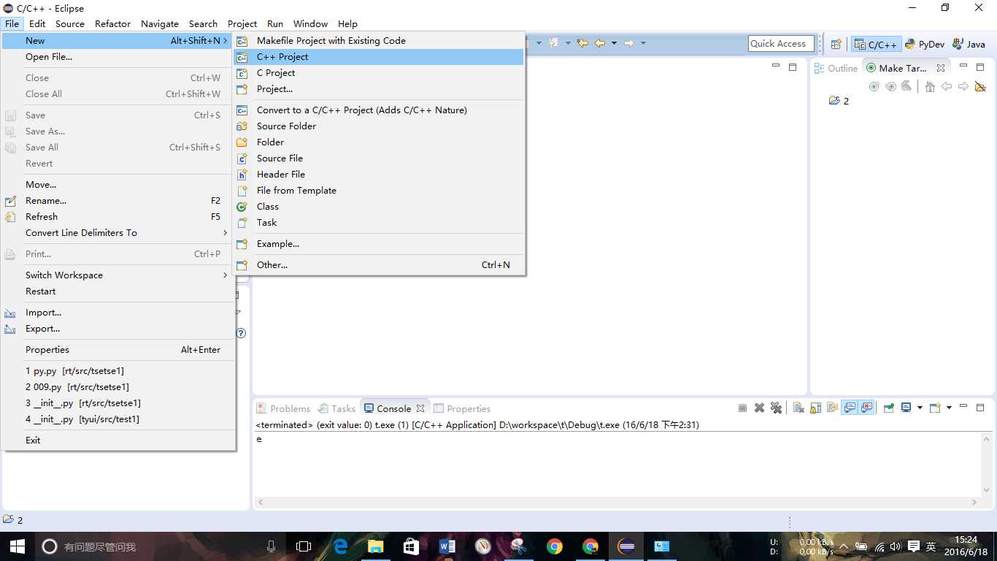Open recent file 4 __init__.py [tyui/src/test1]
The width and height of the screenshot is (997, 561).
pos(118,419)
